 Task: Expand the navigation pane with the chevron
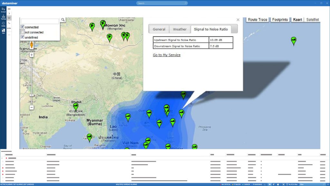point(9,13)
